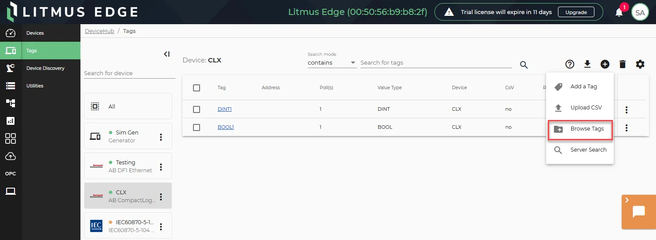Viewport: 656px width, 240px height.
Task: Click the delete trash icon
Action: [623, 65]
